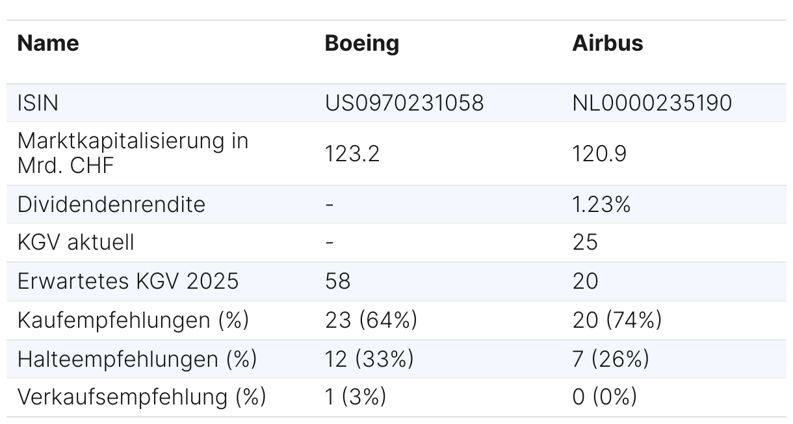
Task: Click the Halteempfehlungen (%) row label
Action: coord(136,358)
